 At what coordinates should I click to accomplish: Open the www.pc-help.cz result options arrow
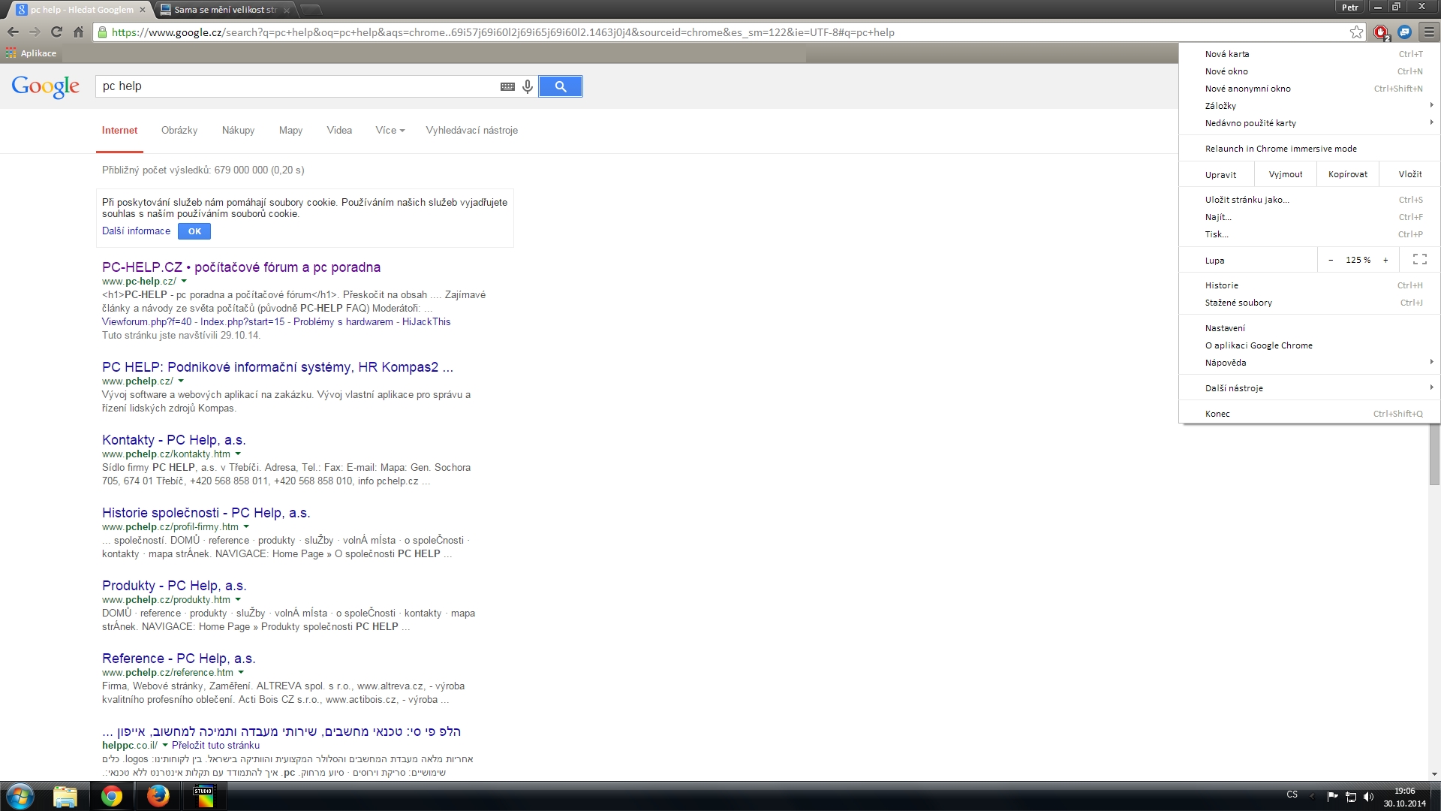[x=184, y=282]
